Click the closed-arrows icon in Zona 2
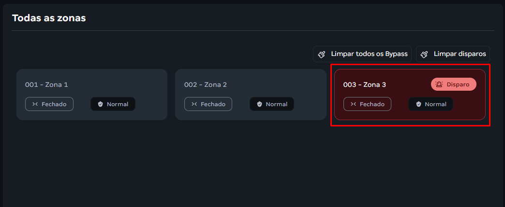This screenshot has height=207, width=505. (x=194, y=104)
